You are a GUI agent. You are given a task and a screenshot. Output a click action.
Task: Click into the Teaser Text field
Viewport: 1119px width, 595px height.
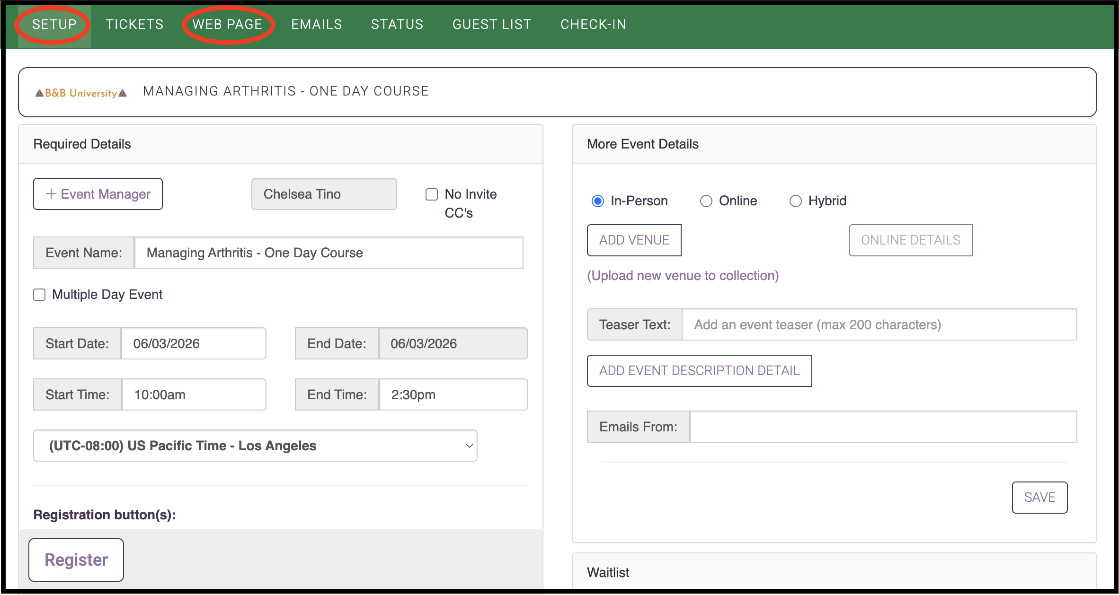879,324
